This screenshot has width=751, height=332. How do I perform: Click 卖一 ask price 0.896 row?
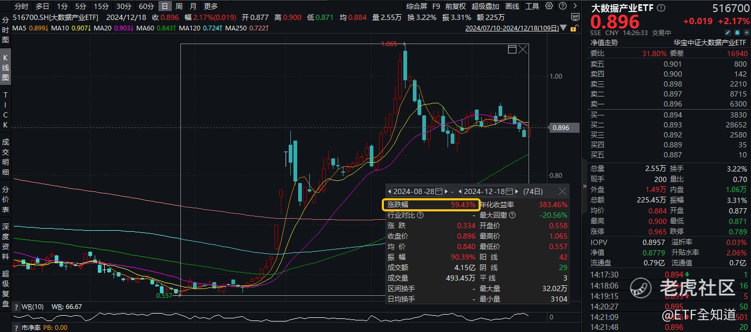[x=668, y=104]
